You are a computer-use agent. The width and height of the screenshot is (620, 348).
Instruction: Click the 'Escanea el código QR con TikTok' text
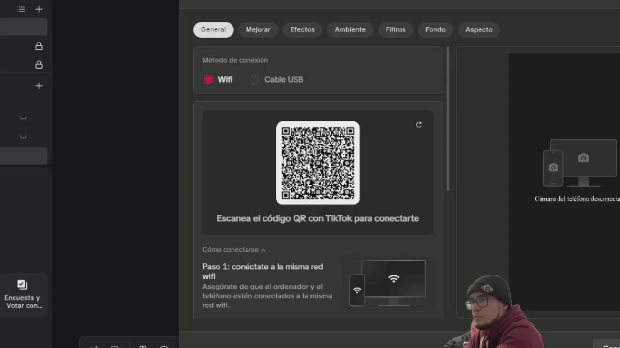(318, 218)
